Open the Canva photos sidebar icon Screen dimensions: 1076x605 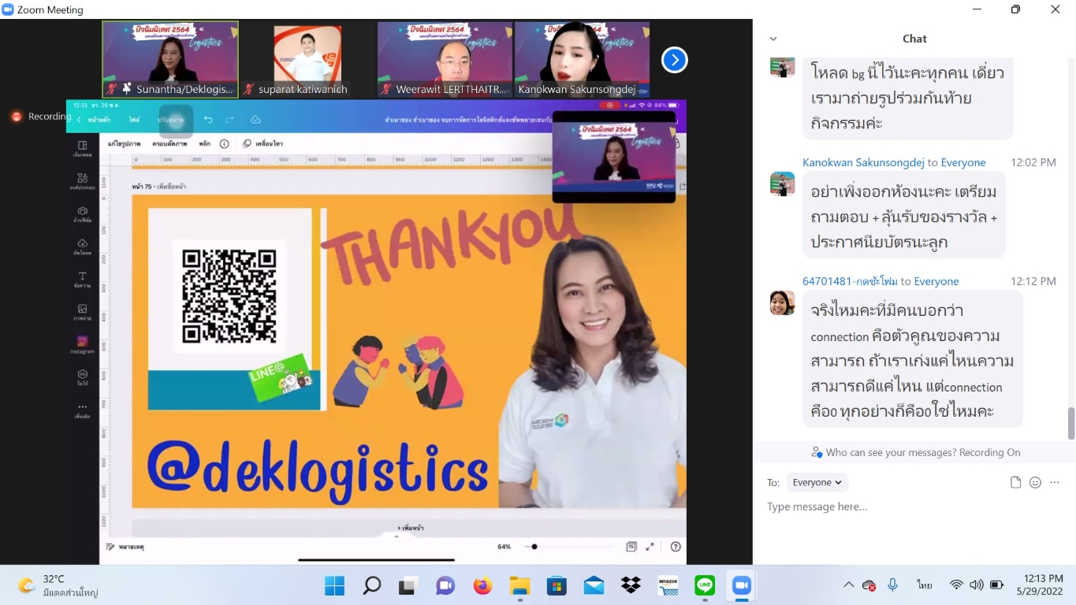[82, 312]
